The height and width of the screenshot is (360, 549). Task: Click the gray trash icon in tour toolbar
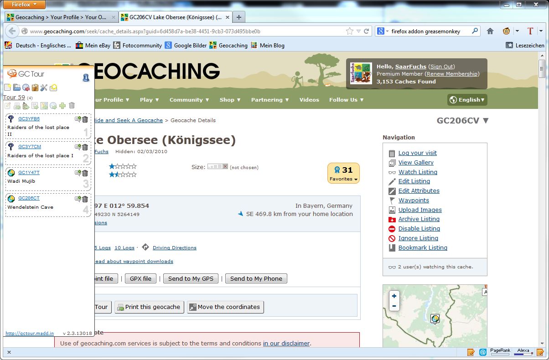(72, 106)
